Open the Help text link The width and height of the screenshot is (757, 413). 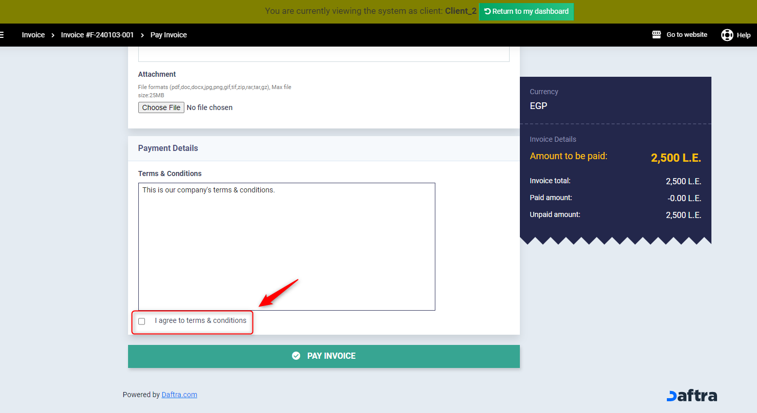743,35
